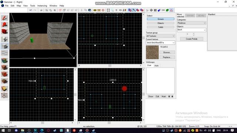Click the CM toolbar icon
Image resolution: width=237 pixels, height=133 pixels.
tap(163, 10)
